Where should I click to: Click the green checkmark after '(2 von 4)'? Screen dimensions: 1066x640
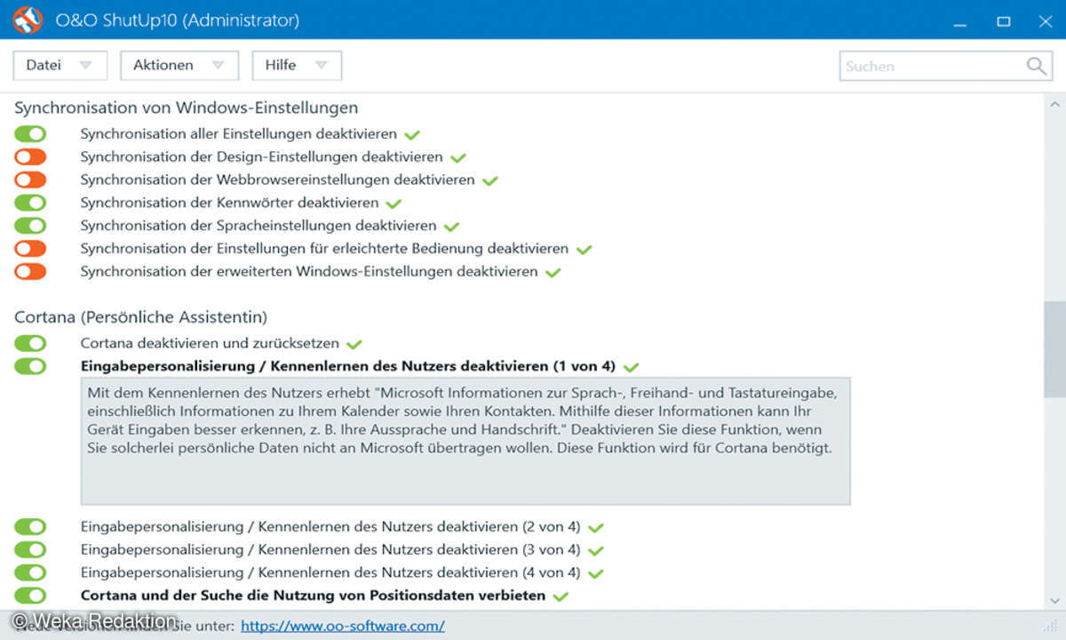click(x=595, y=527)
